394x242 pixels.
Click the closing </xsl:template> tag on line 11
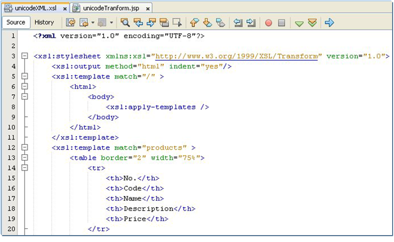(85, 137)
